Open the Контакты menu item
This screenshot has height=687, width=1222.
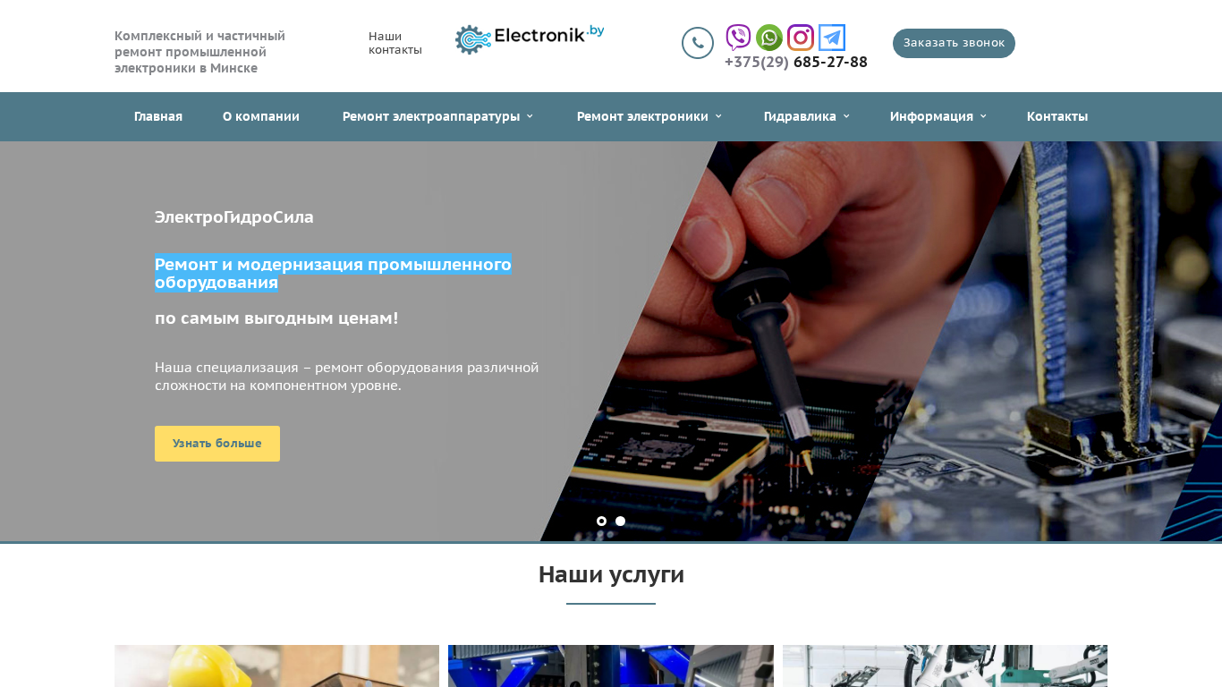[1057, 116]
